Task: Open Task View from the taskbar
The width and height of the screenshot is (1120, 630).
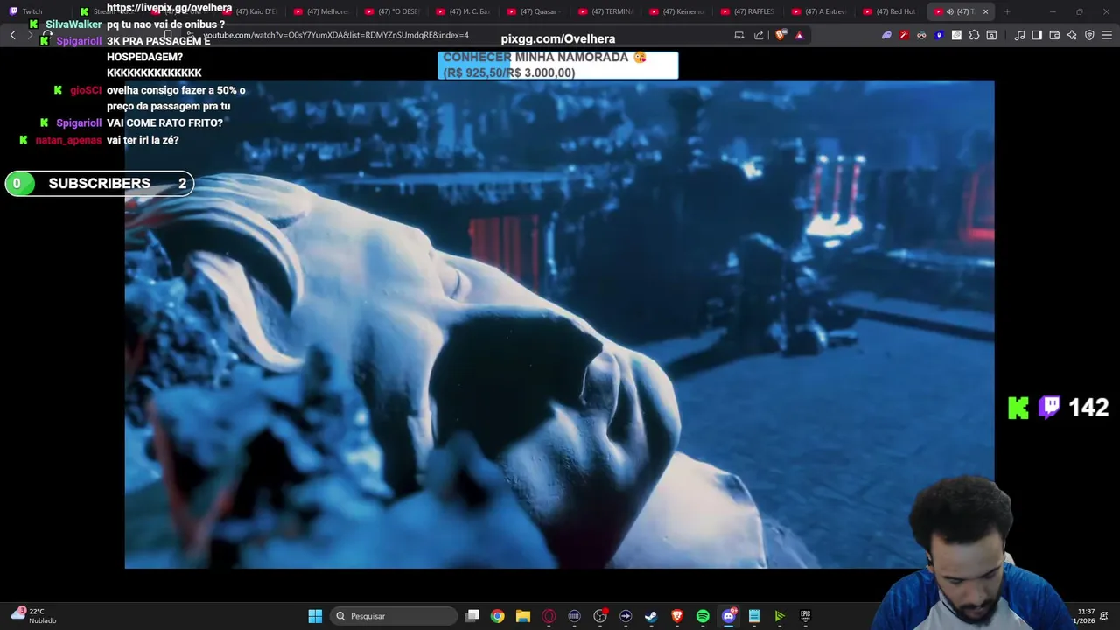Action: 472,616
